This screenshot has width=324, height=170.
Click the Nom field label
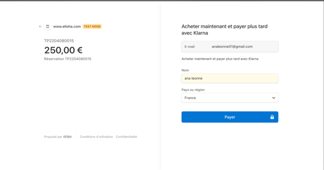point(185,70)
